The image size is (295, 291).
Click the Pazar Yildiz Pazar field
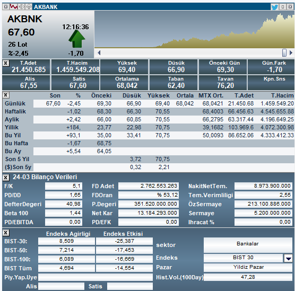(x=248, y=267)
